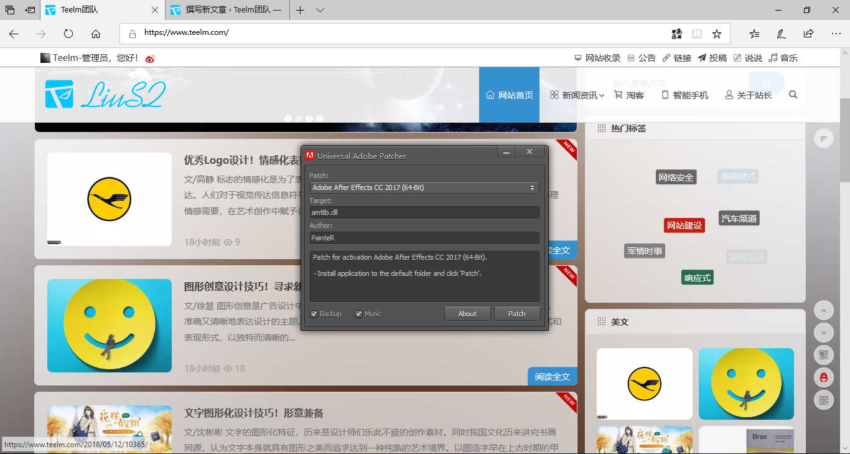The height and width of the screenshot is (454, 850).
Task: Open the 阅读全文 read-more link
Action: coord(551,377)
